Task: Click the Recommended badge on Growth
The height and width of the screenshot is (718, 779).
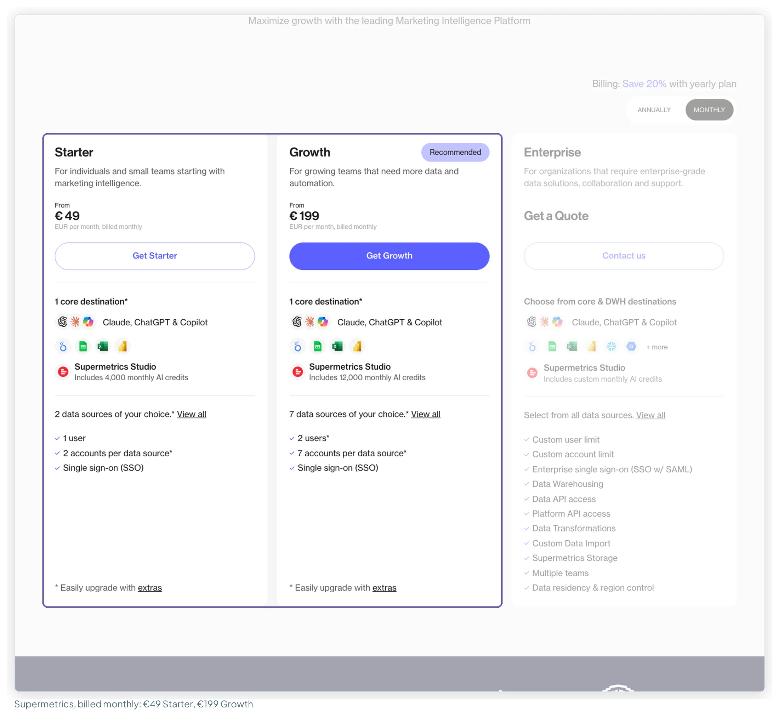Action: point(455,152)
